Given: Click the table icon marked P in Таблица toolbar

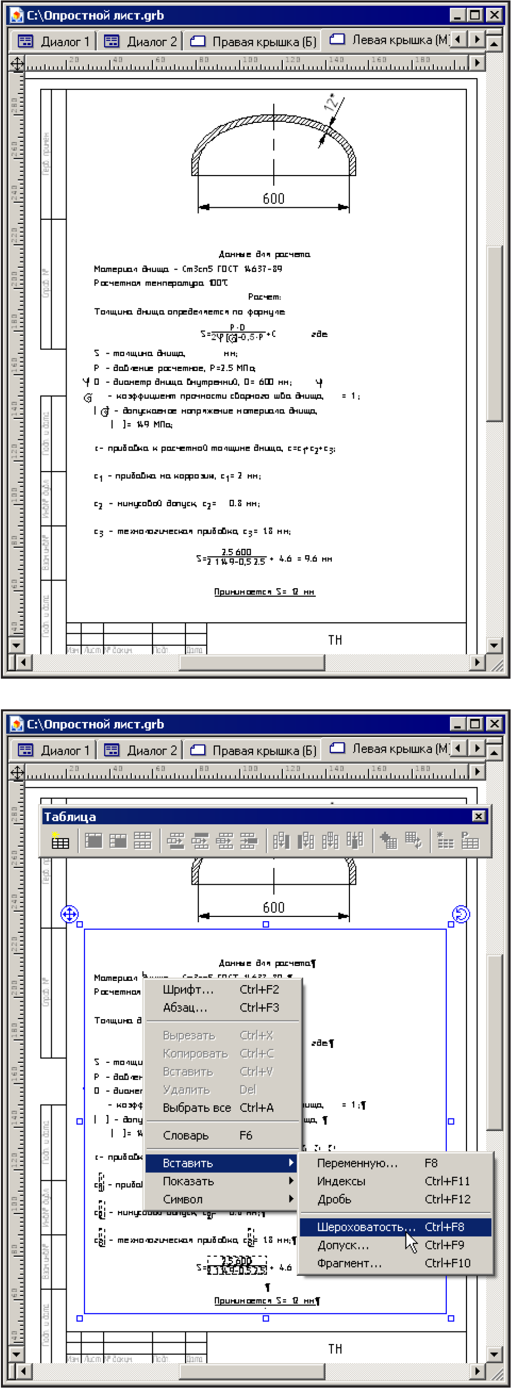Looking at the screenshot, I should point(470,841).
